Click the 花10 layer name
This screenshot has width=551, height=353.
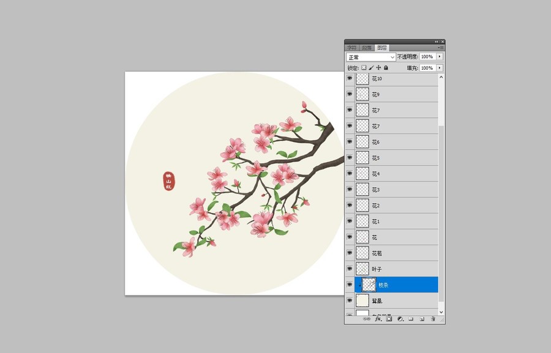(x=377, y=79)
